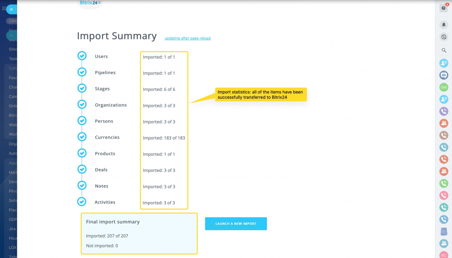Image resolution: width=452 pixels, height=258 pixels.
Task: Open the chat messages icon
Action: (x=444, y=37)
